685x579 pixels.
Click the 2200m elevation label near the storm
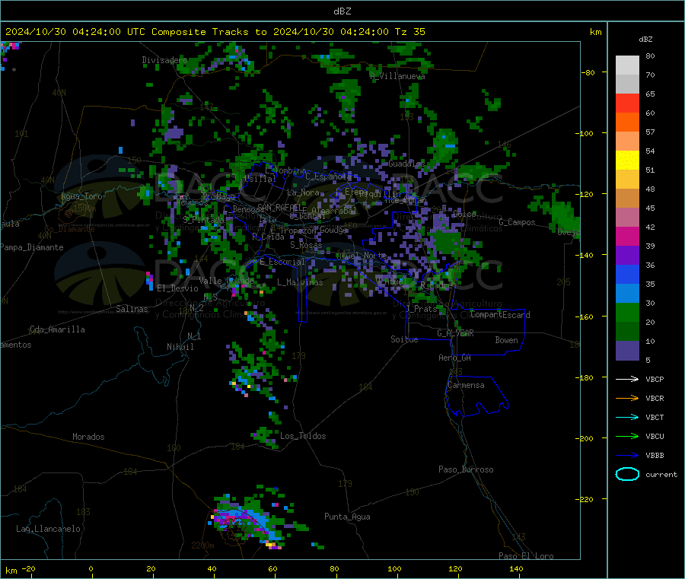click(x=202, y=546)
